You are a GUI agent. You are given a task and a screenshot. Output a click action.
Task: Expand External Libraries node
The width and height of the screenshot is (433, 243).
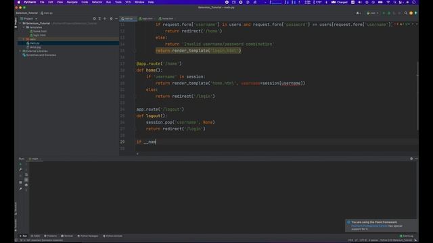[20, 51]
